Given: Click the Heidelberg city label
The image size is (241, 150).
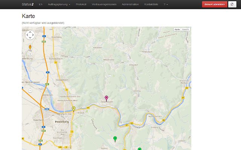Looking at the screenshot, I should (62, 122).
